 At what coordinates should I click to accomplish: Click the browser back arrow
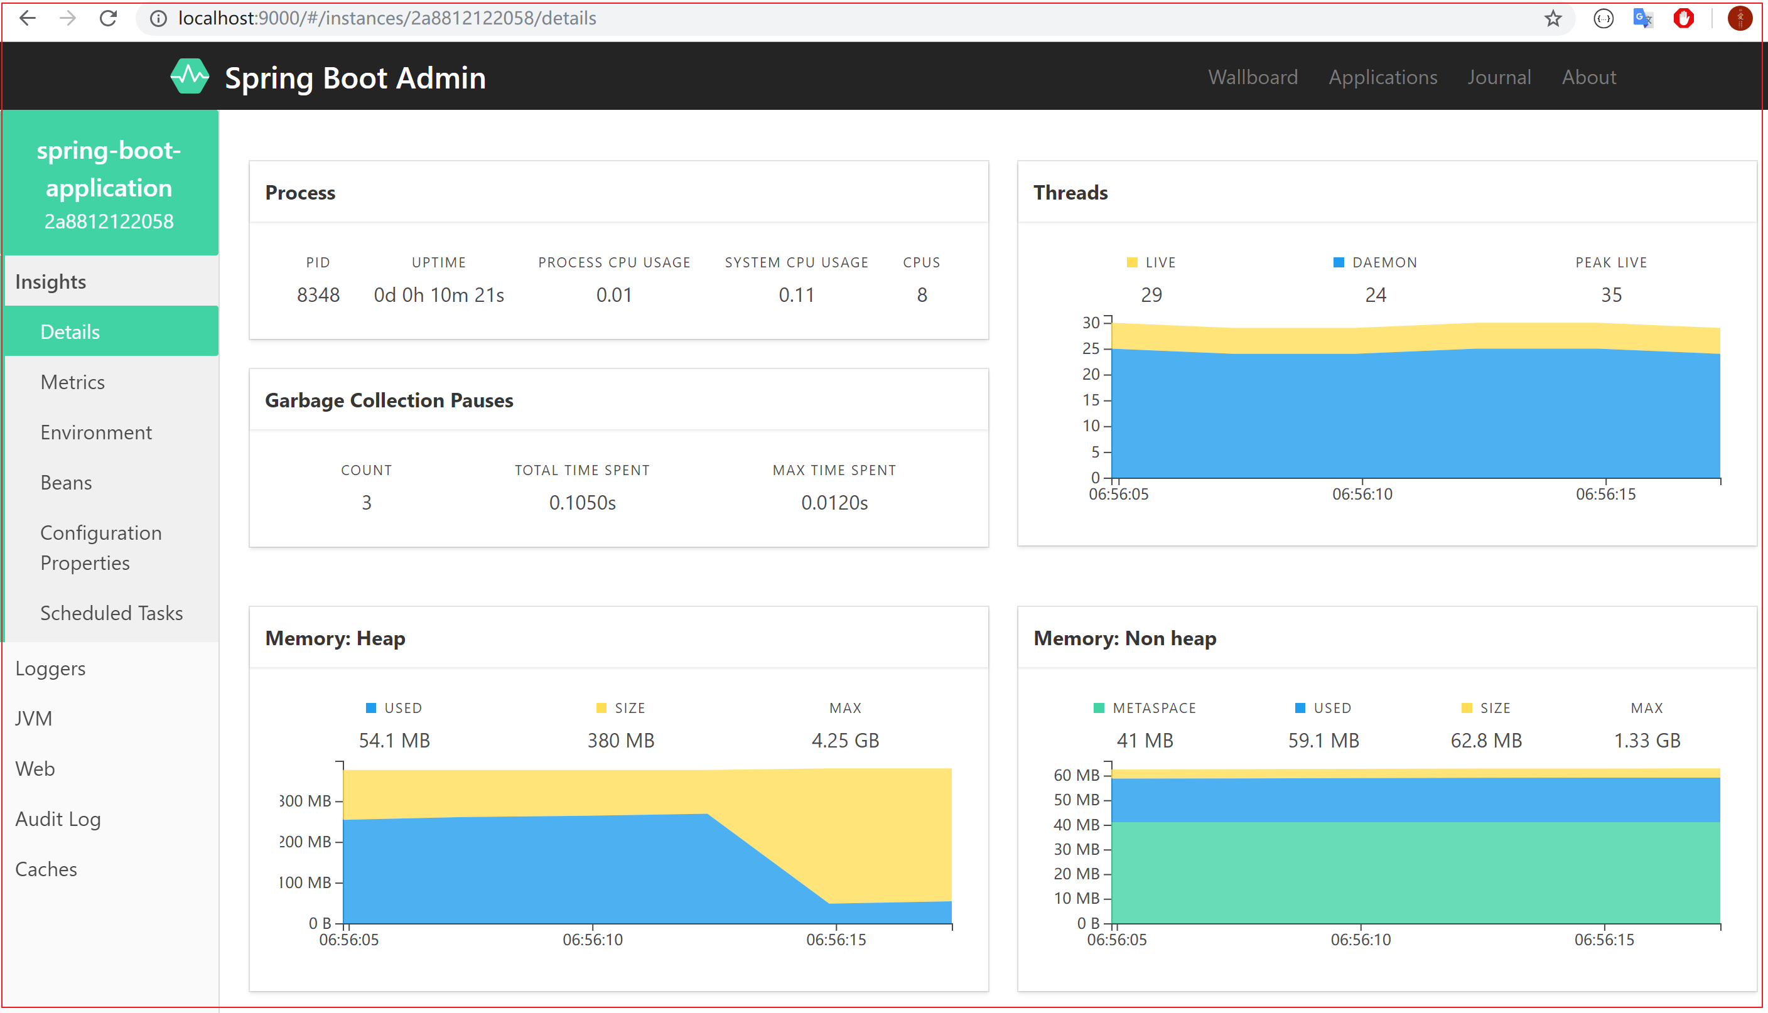(28, 19)
